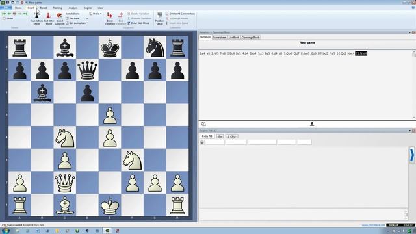Jump to game start with the first navigation arrow
Screen dimensions: 416x234
4,14
